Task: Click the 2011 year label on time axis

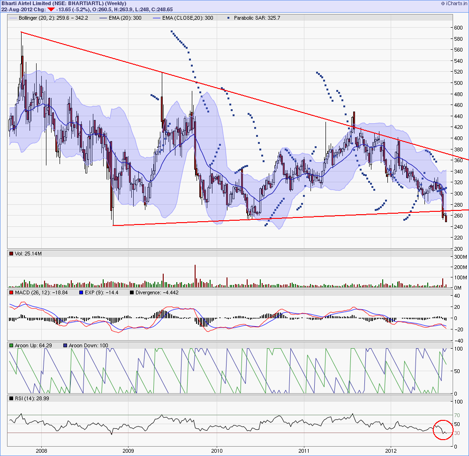Action: coord(304,451)
